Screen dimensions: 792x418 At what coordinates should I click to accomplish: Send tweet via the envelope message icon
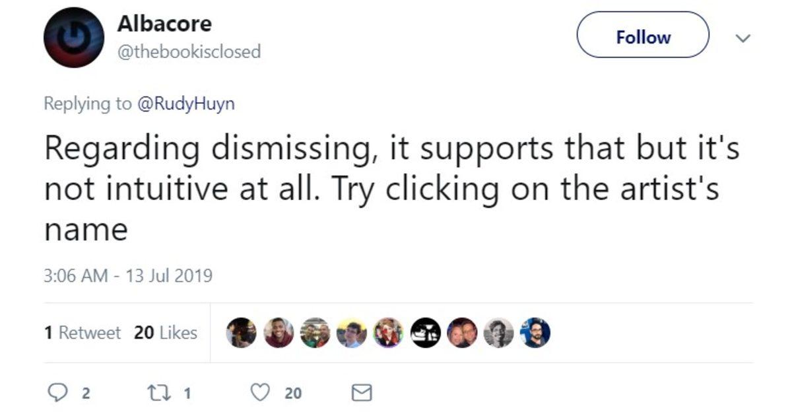(361, 394)
